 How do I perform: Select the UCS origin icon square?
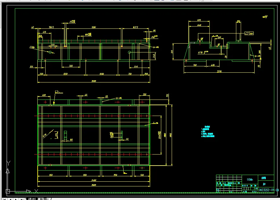click(8, 191)
